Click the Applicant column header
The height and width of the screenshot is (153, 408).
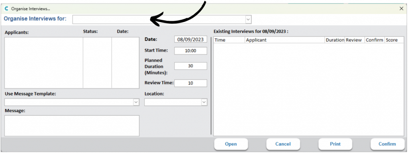coord(284,40)
